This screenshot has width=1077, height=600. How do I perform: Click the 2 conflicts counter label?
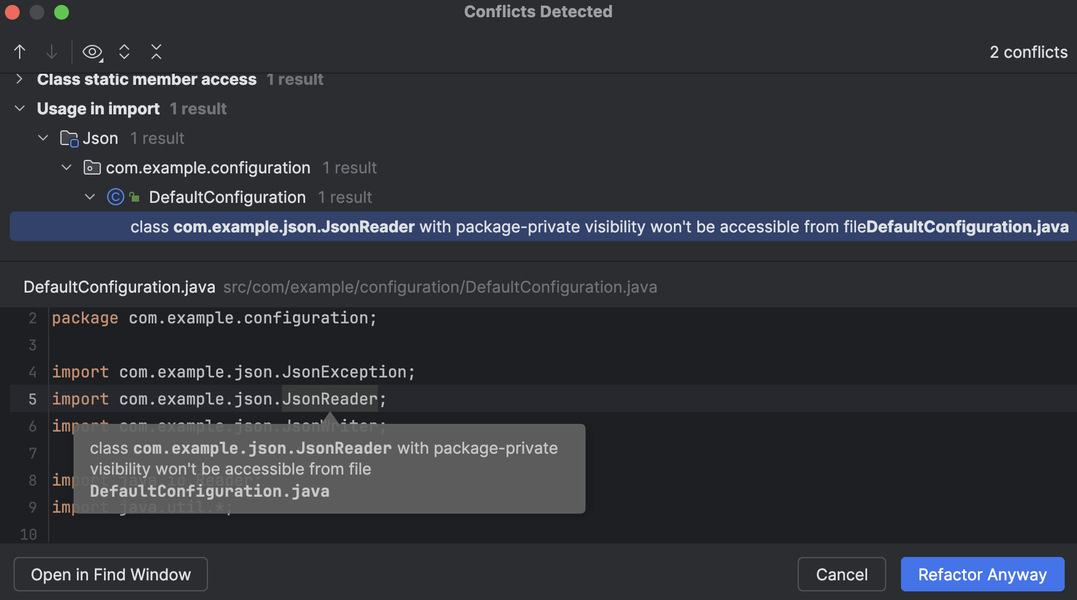(1028, 52)
